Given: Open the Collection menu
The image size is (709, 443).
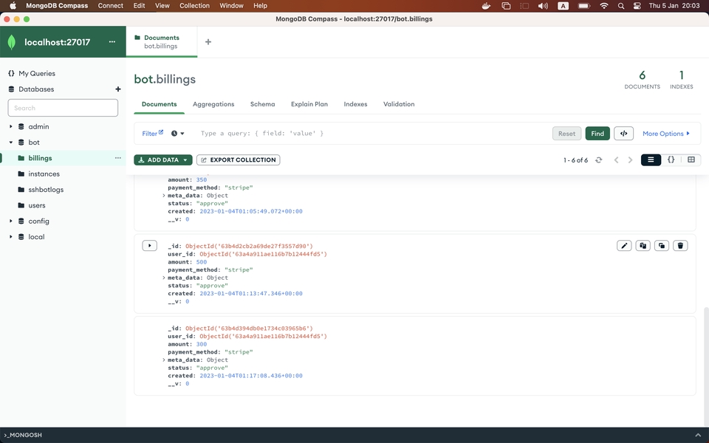Looking at the screenshot, I should click(x=194, y=6).
